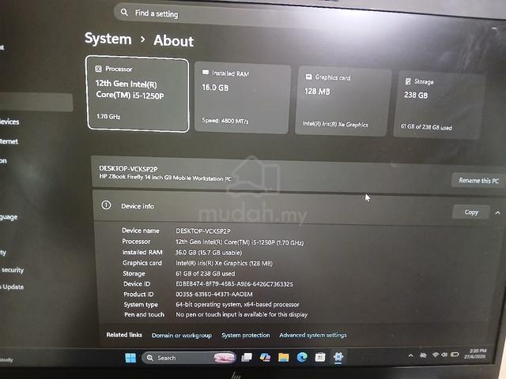Open Microsoft Store from the taskbar
This screenshot has width=506, height=379.
pyautogui.click(x=319, y=357)
